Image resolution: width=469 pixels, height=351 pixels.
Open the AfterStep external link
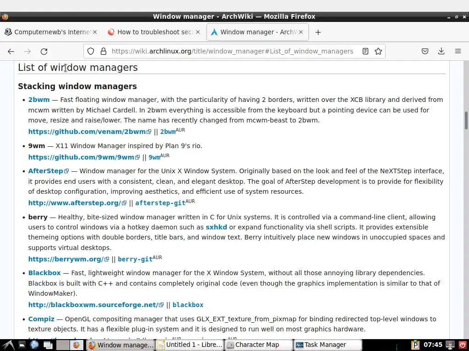49,171
